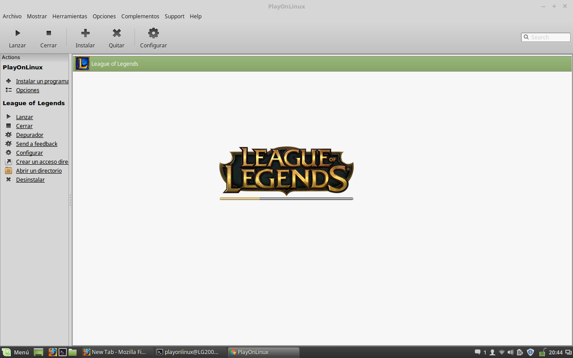Open the Opciones menu in menu bar
573x358 pixels.
tap(104, 16)
